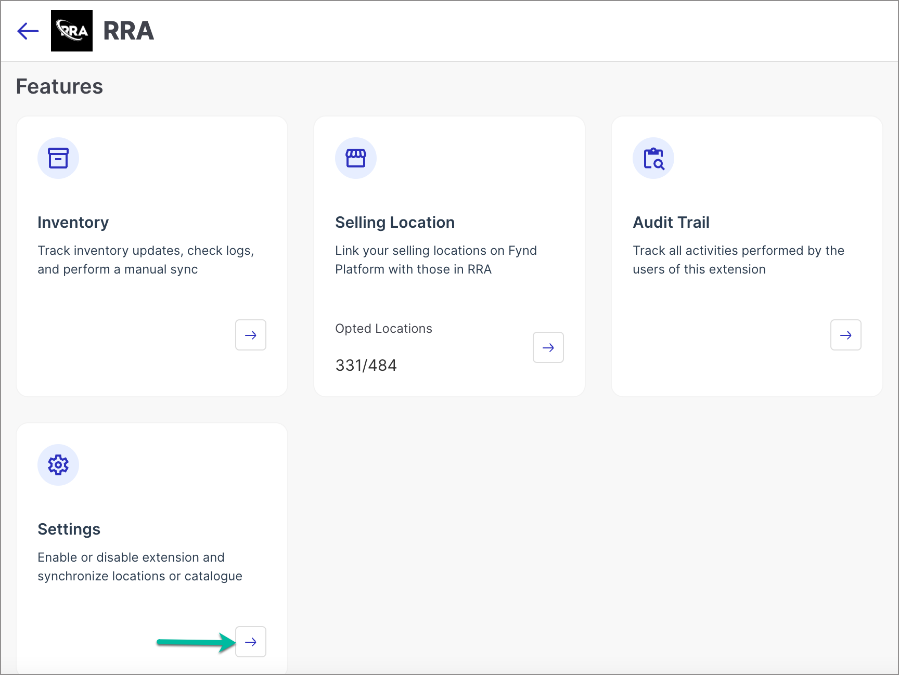Click the Inventory archive box icon
The width and height of the screenshot is (899, 675).
(x=58, y=158)
